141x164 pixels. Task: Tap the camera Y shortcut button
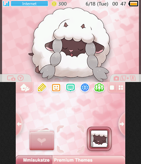[15, 78]
